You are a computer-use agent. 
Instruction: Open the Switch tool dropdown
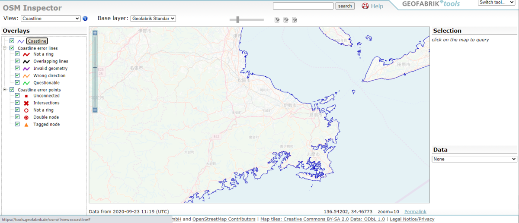(497, 3)
